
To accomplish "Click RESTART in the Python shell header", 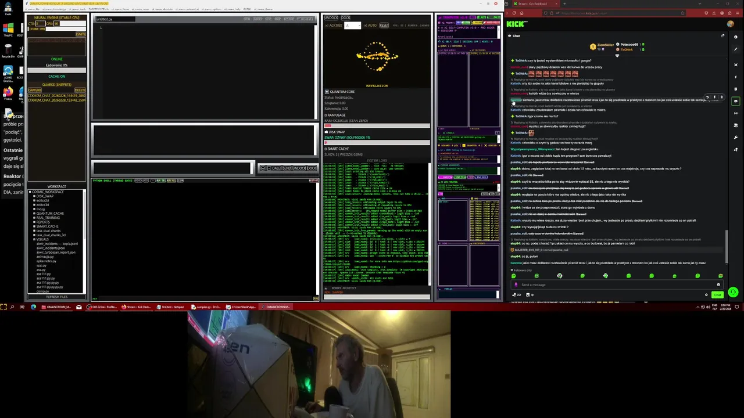I will click(313, 181).
